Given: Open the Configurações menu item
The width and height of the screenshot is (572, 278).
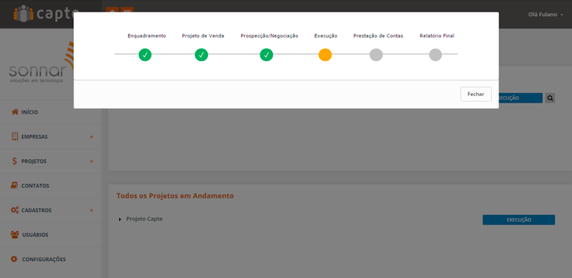Looking at the screenshot, I should point(51,260).
